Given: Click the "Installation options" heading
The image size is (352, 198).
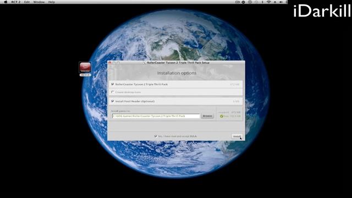Looking at the screenshot, I should [x=177, y=73].
